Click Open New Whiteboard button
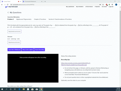 tap(14, 50)
